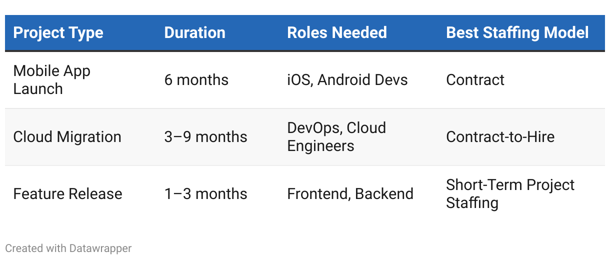Click the Contract staffing model cell
Image resolution: width=610 pixels, height=260 pixels.
point(475,80)
